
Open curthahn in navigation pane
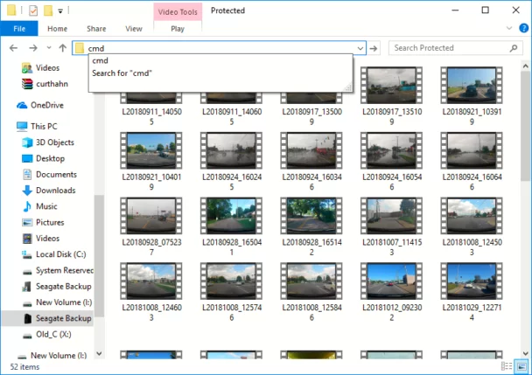tap(52, 84)
